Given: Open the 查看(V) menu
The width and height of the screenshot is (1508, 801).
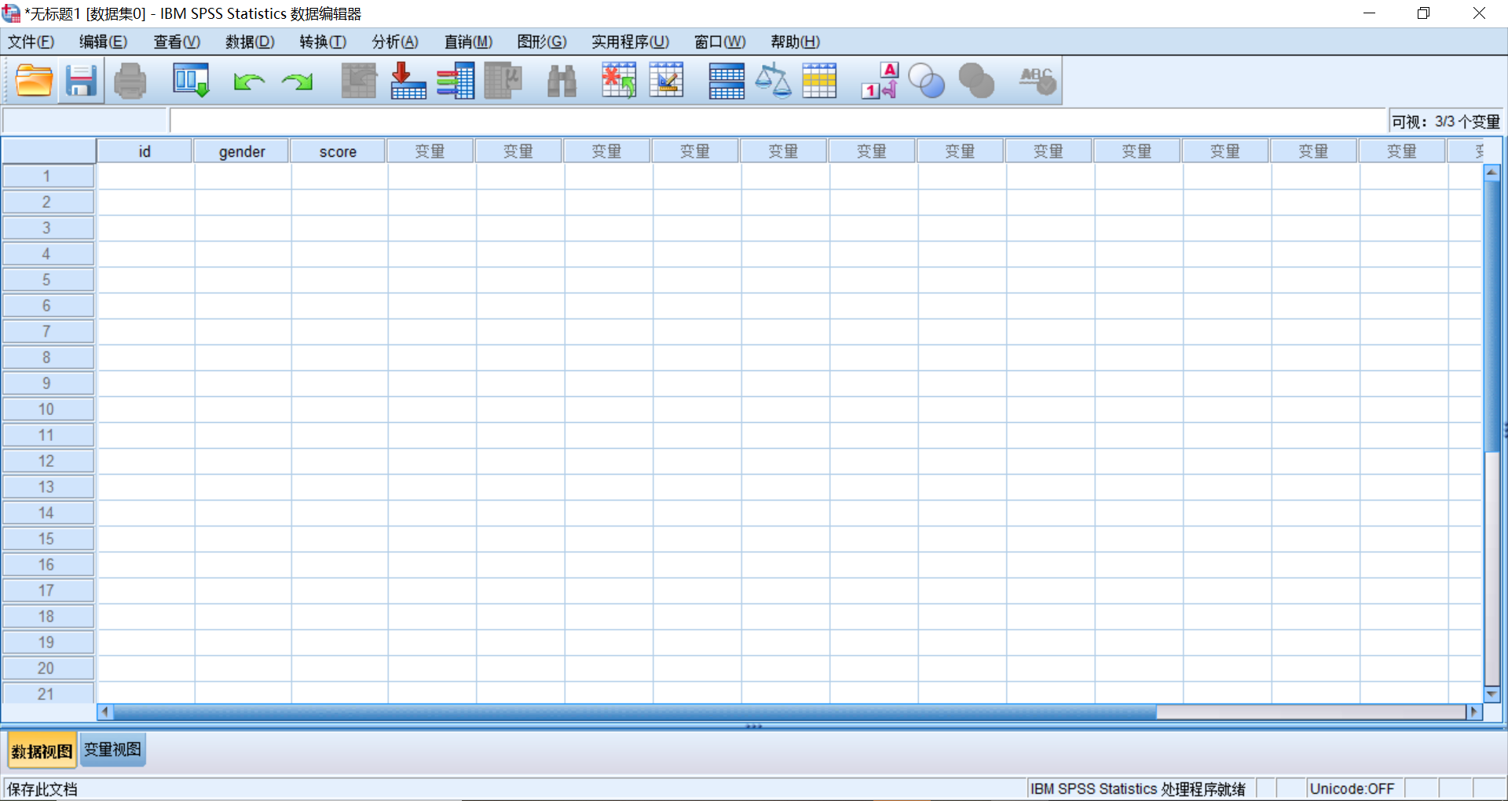Looking at the screenshot, I should [177, 42].
